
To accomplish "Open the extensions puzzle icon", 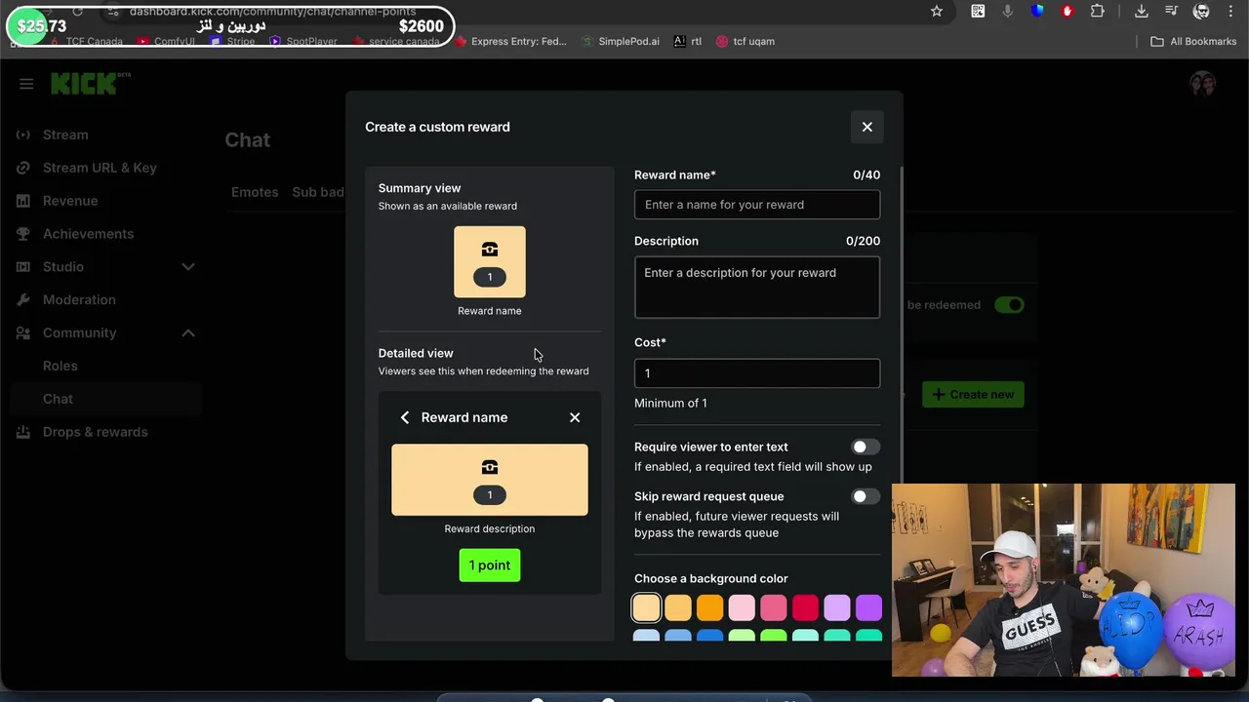I will (x=1098, y=11).
